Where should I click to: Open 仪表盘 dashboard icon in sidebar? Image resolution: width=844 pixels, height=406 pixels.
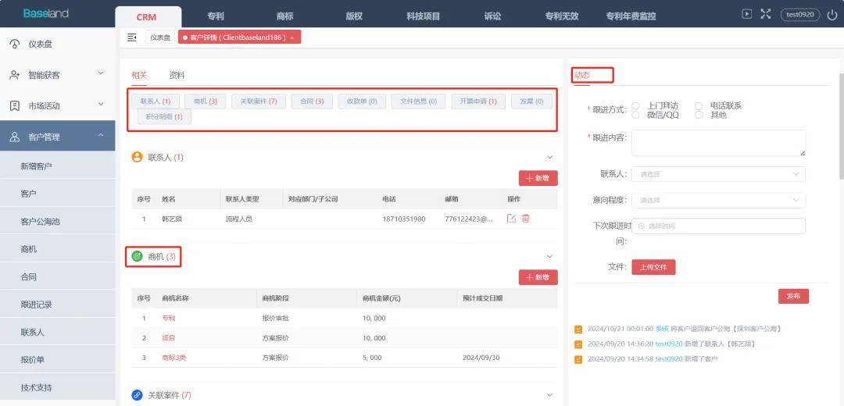(x=15, y=44)
